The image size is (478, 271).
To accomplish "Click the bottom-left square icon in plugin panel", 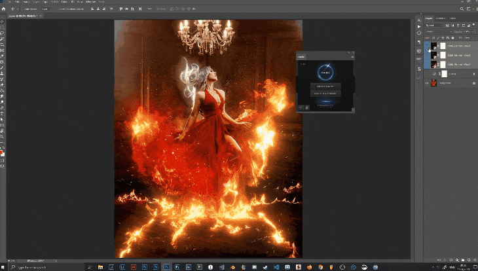I will 301,107.
